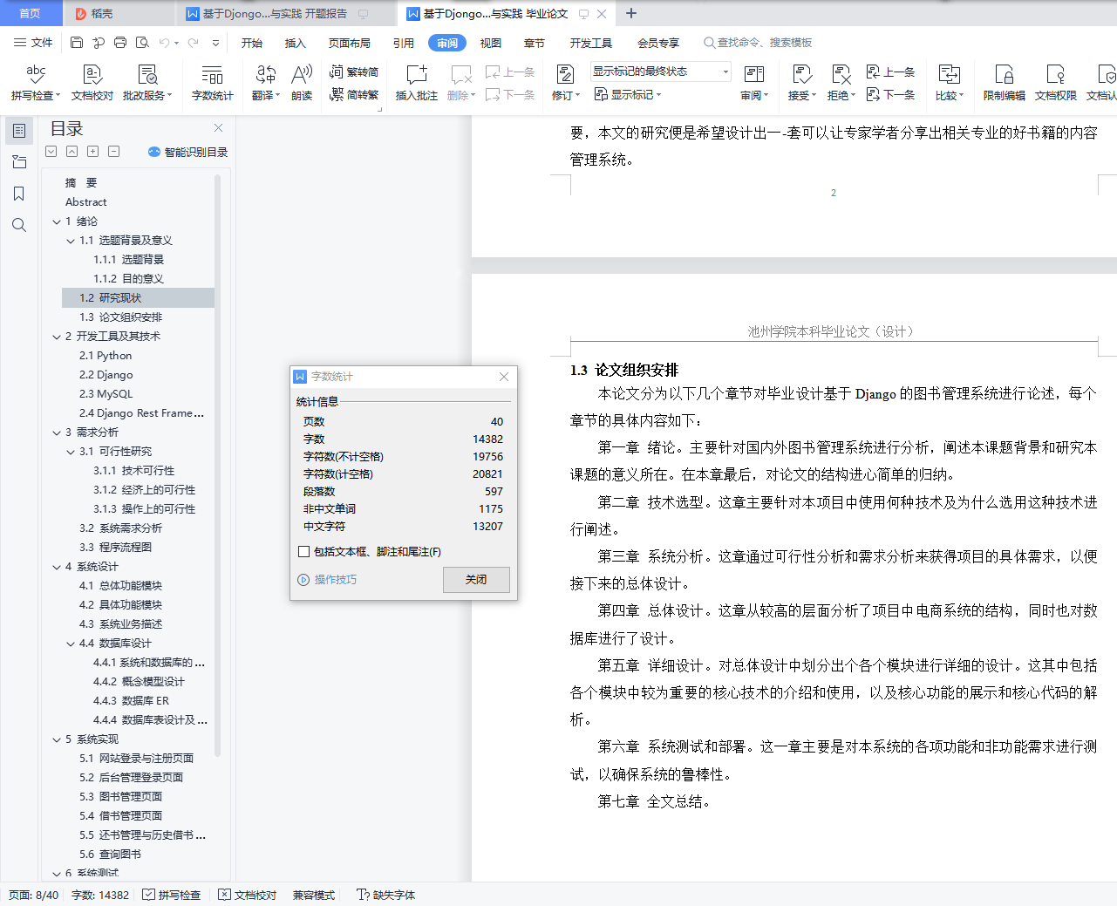Select the outline view icon in the left sidebar
The height and width of the screenshot is (906, 1117).
[19, 131]
